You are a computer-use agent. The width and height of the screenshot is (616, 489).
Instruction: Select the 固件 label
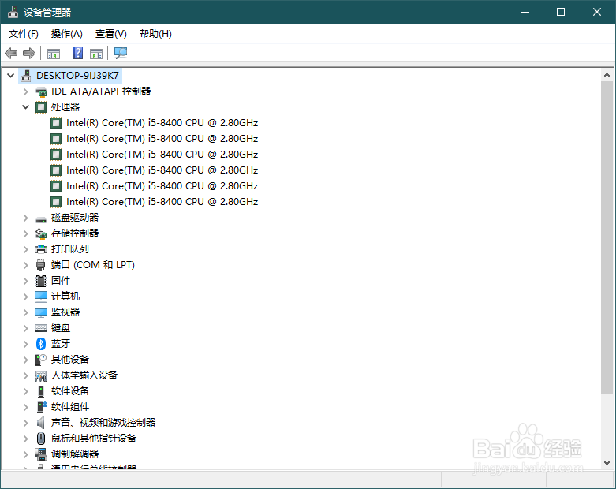click(x=61, y=281)
